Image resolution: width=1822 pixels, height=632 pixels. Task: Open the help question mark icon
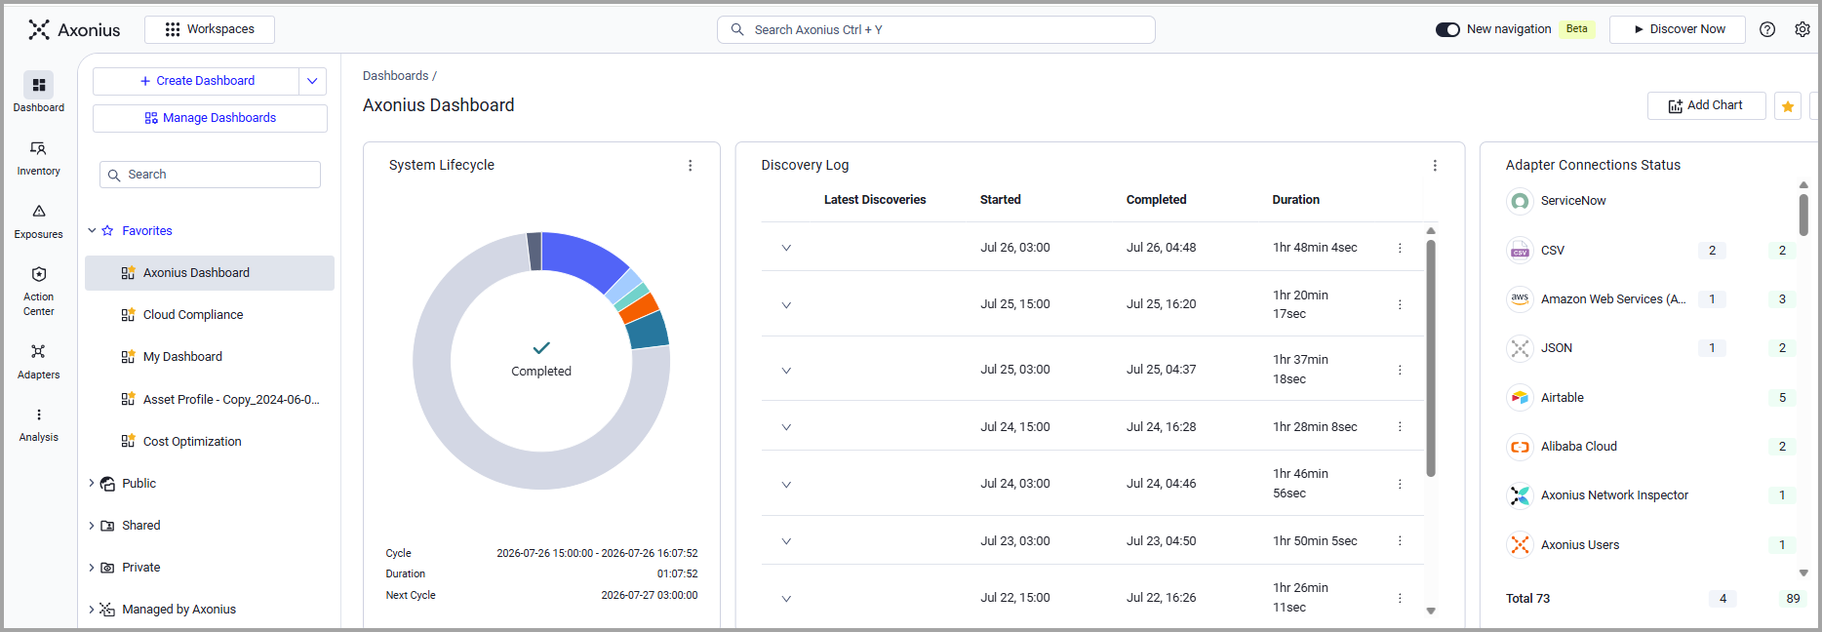pyautogui.click(x=1767, y=29)
